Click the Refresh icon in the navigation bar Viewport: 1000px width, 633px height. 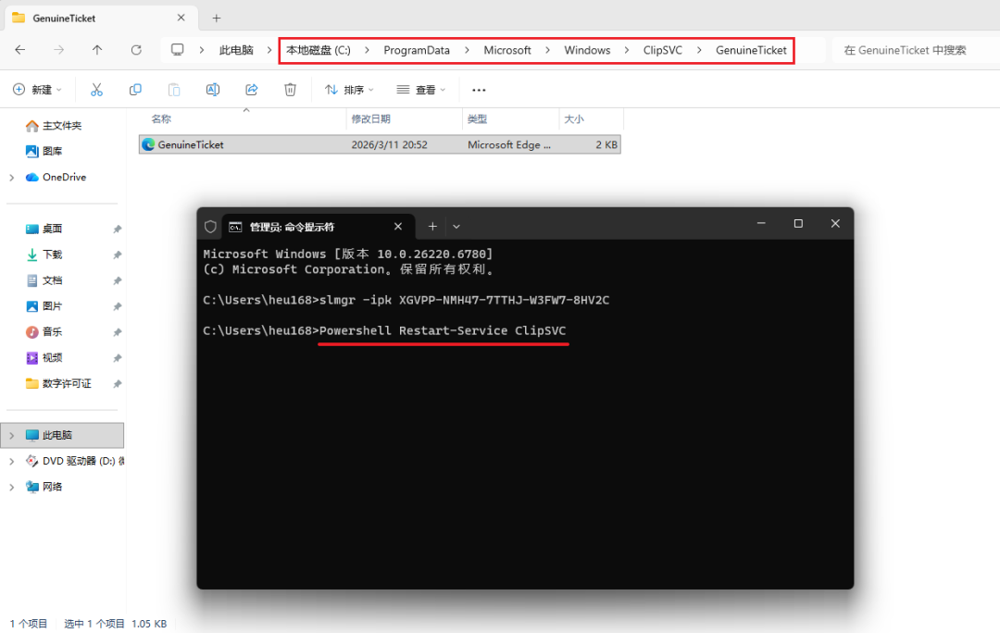point(137,50)
